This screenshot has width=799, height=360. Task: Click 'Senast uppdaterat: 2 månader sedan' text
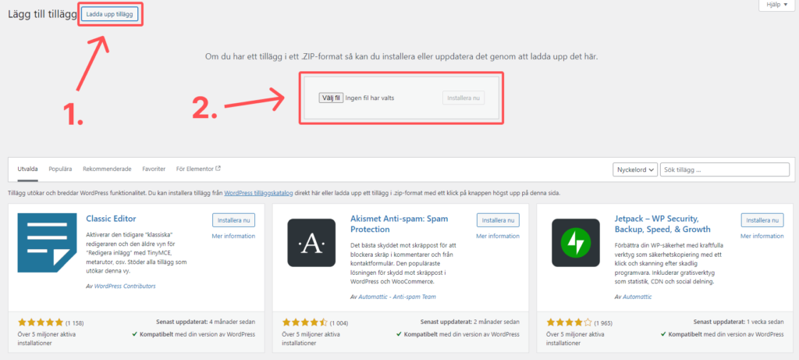pyautogui.click(x=470, y=323)
